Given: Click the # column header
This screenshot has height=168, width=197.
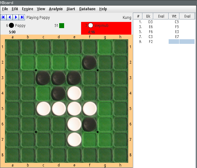Looking at the screenshot, I should tap(138, 16).
